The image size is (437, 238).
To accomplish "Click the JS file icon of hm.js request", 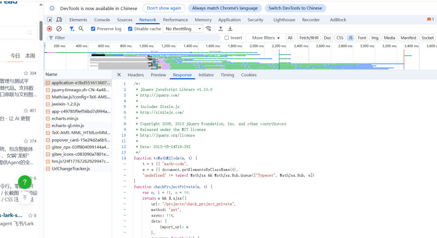I will (x=48, y=162).
